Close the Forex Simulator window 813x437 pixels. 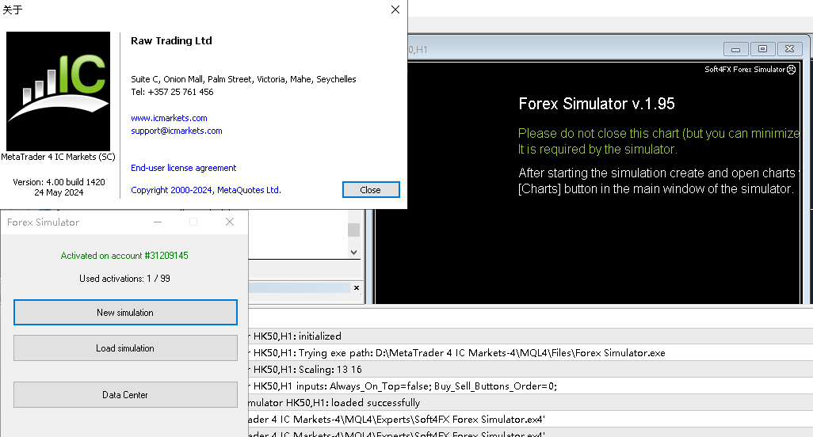click(x=230, y=222)
